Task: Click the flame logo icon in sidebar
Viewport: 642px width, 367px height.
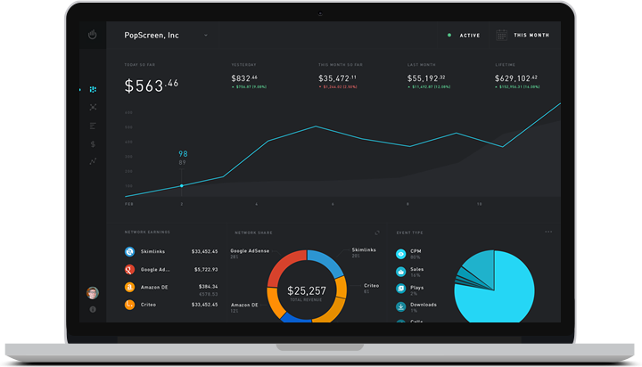Action: (94, 35)
